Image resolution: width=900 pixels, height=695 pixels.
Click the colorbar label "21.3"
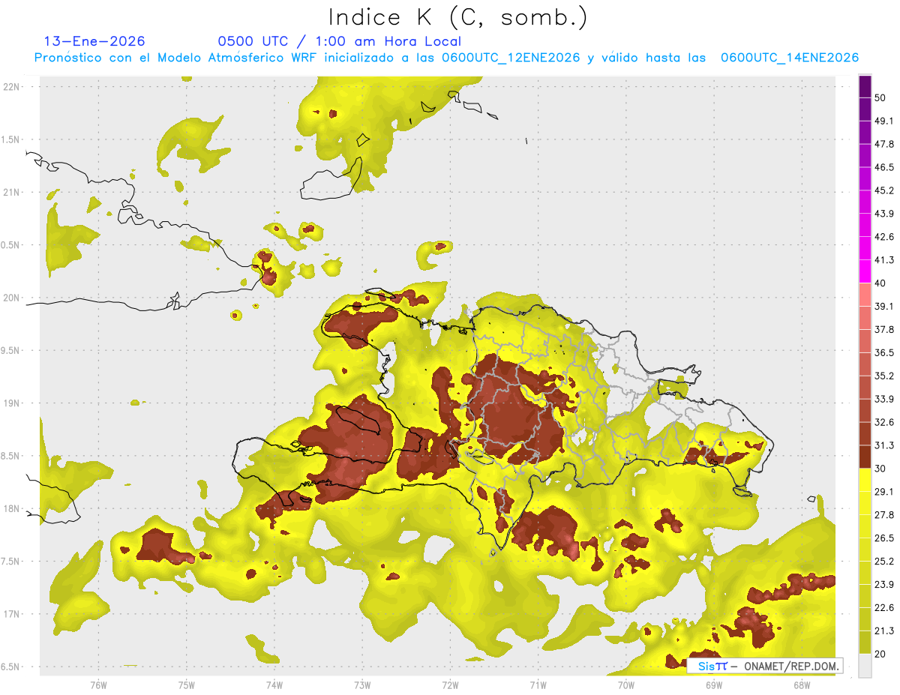883,631
